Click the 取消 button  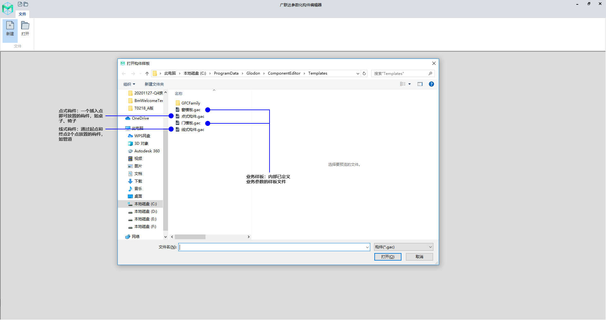click(419, 257)
